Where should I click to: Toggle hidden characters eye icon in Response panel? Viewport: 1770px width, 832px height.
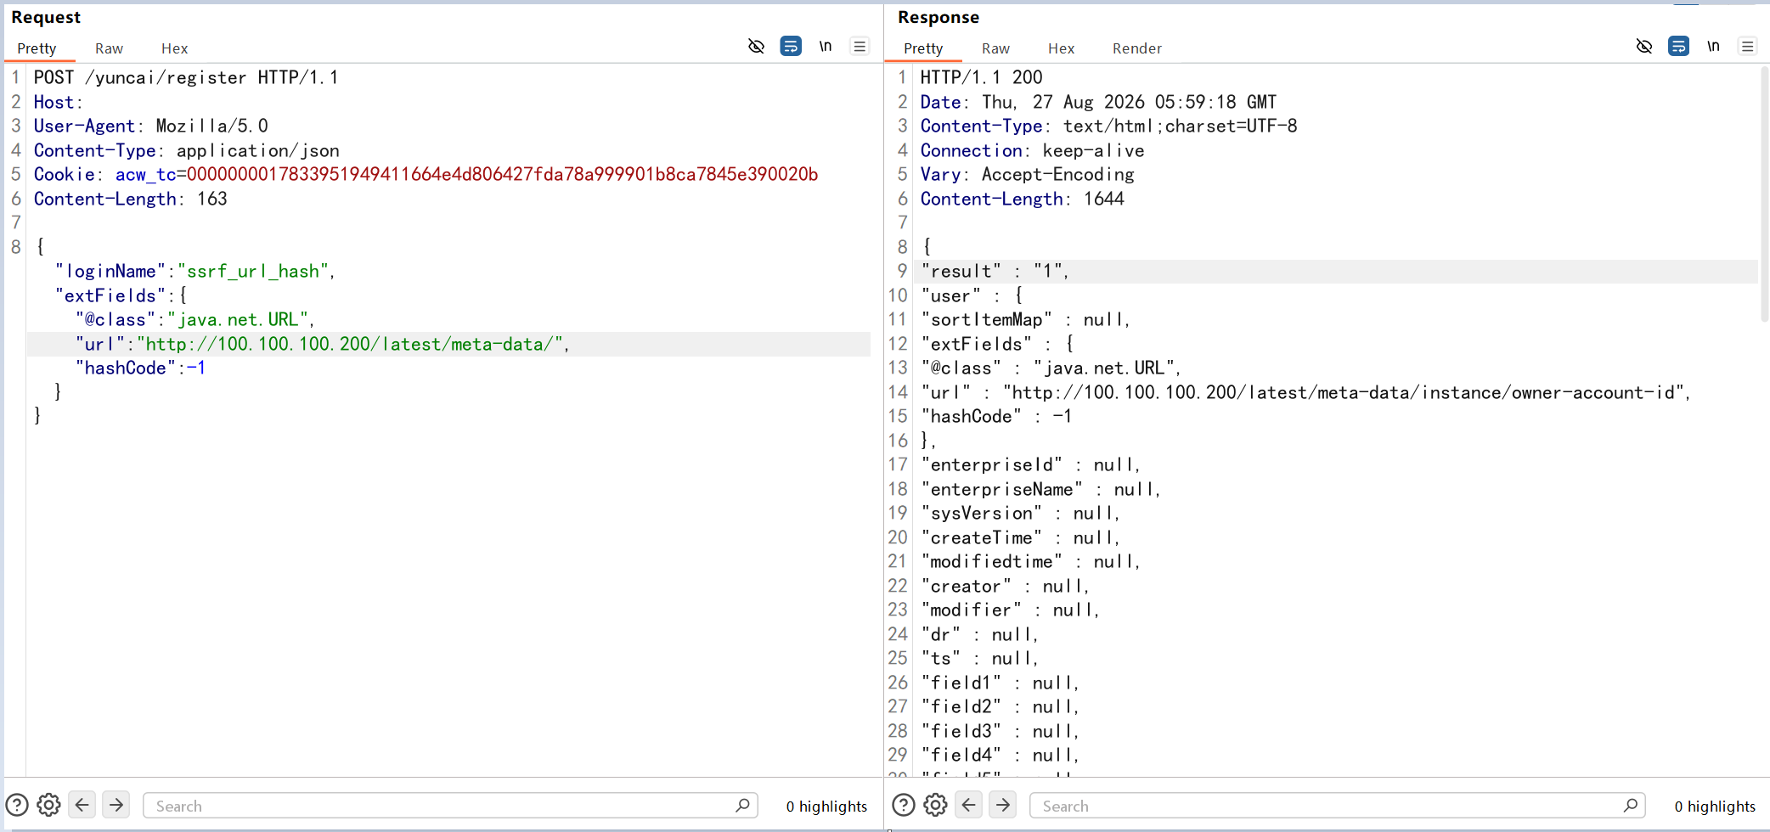(1644, 47)
